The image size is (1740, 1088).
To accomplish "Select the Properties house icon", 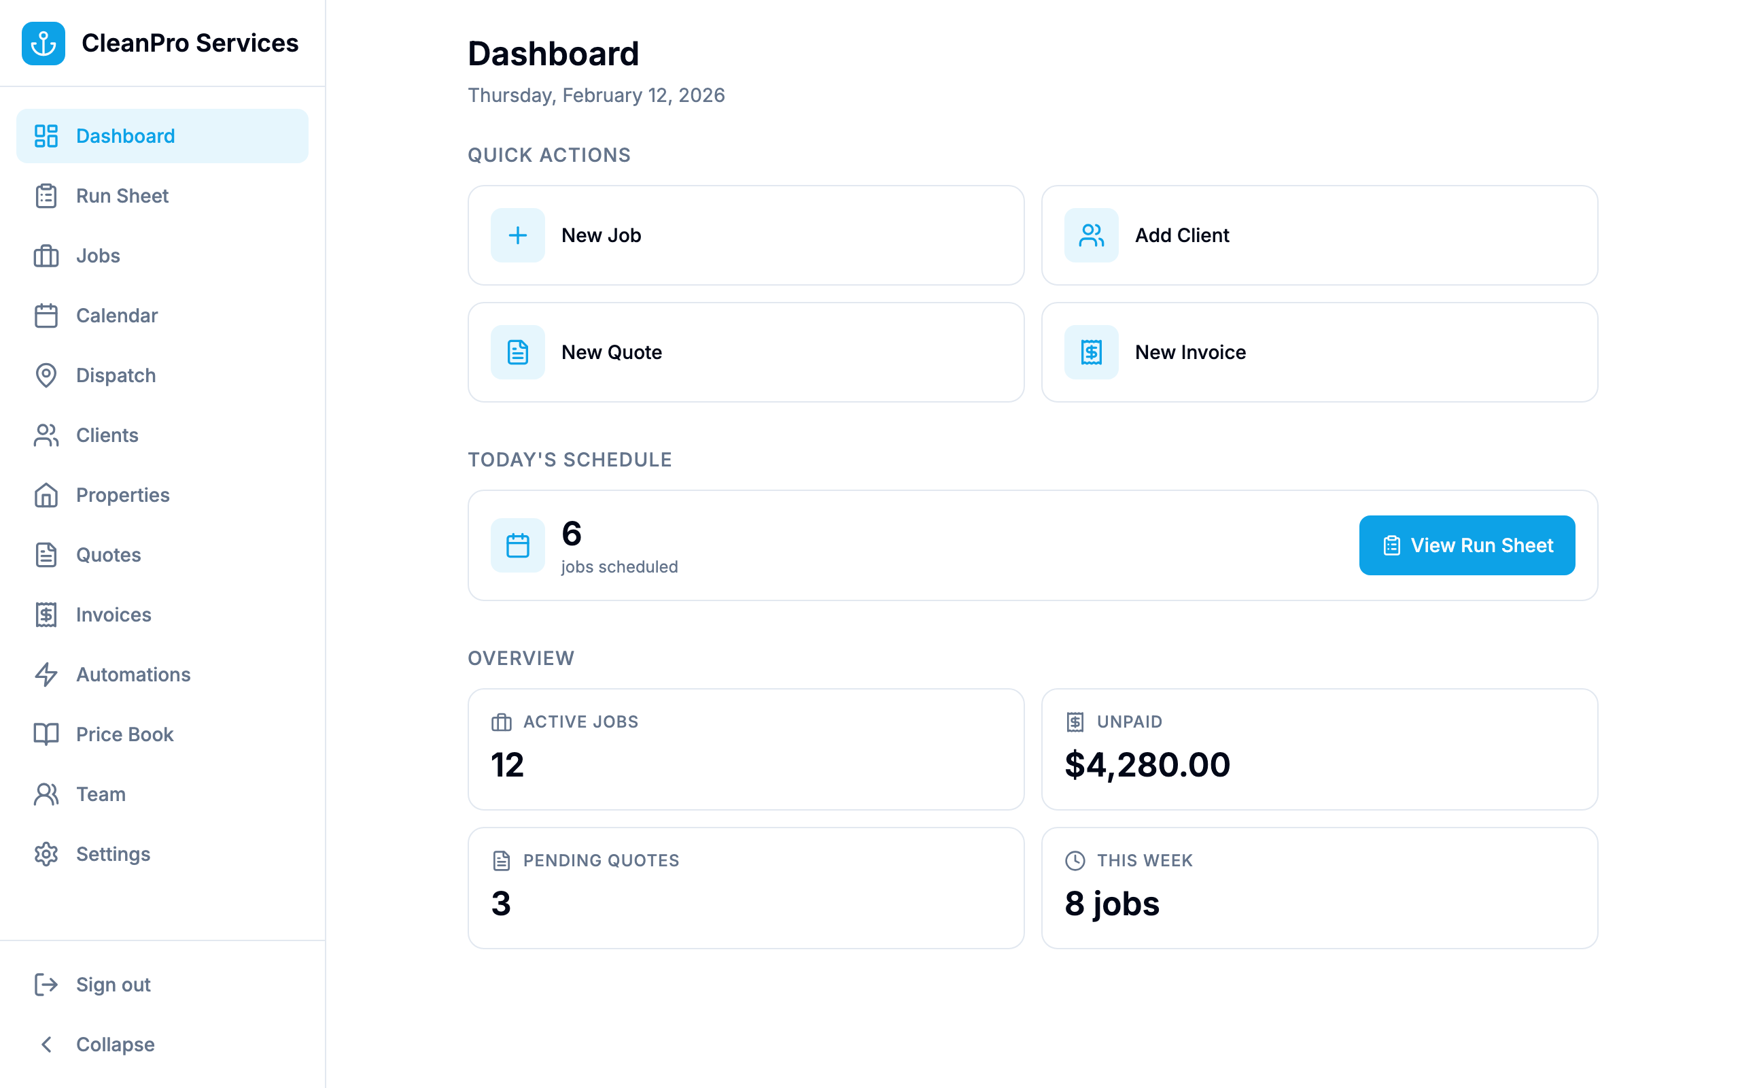I will pos(46,494).
